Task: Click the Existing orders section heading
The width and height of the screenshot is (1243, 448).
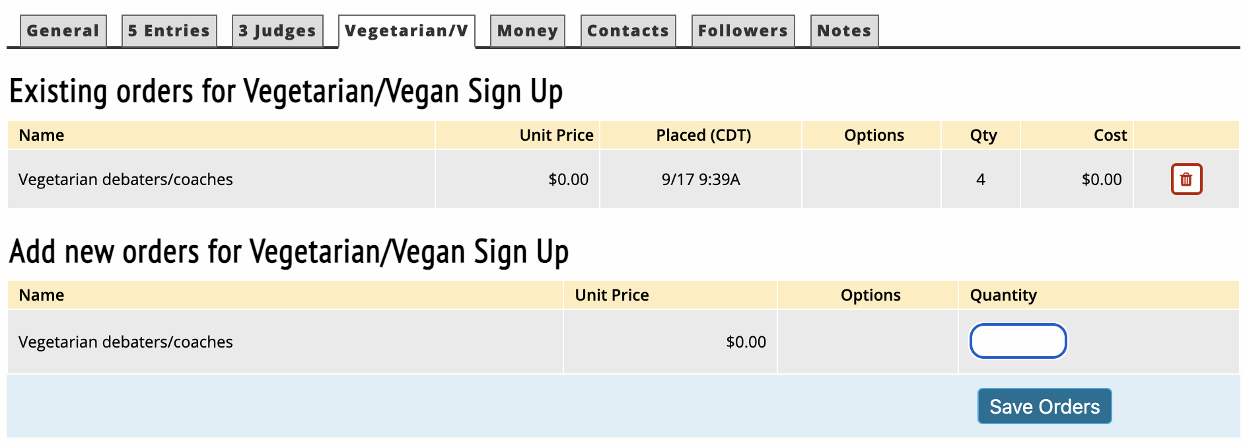Action: point(285,91)
